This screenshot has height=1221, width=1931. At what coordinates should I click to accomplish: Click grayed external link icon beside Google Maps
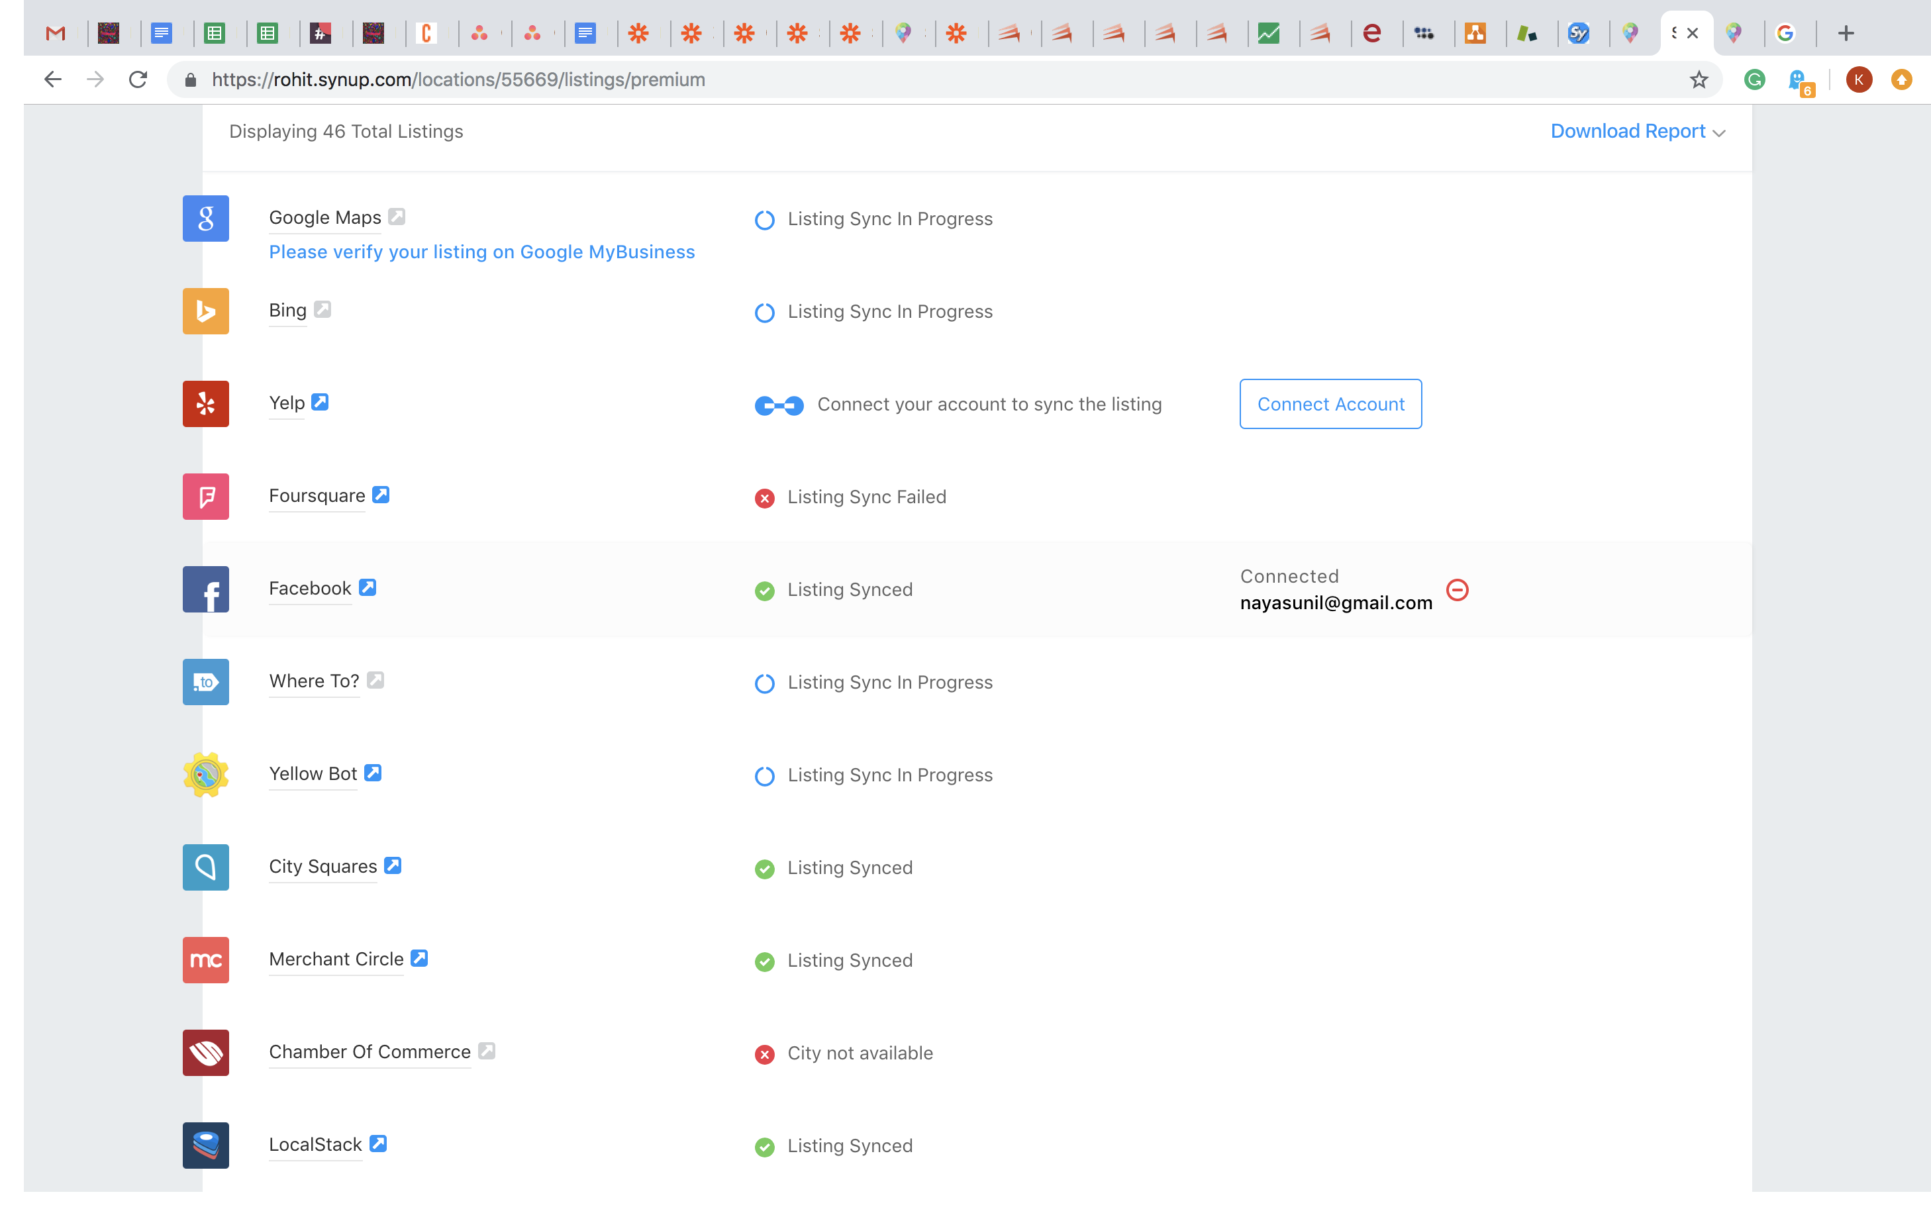click(397, 217)
